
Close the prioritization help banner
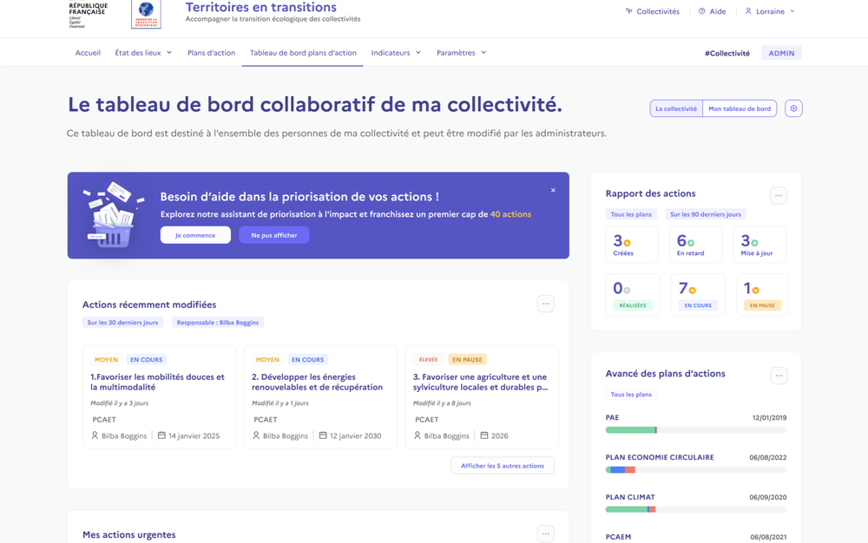coord(553,190)
